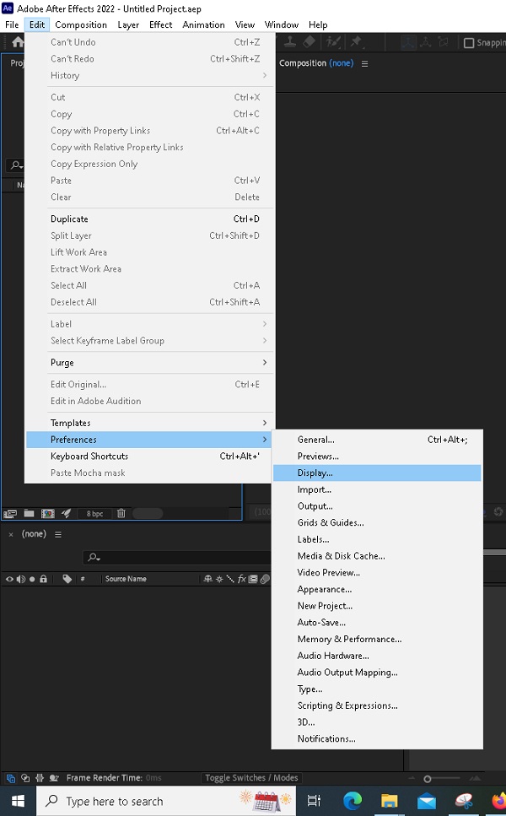This screenshot has height=816, width=506.
Task: Toggle the frame blending column icon
Action: [x=253, y=579]
